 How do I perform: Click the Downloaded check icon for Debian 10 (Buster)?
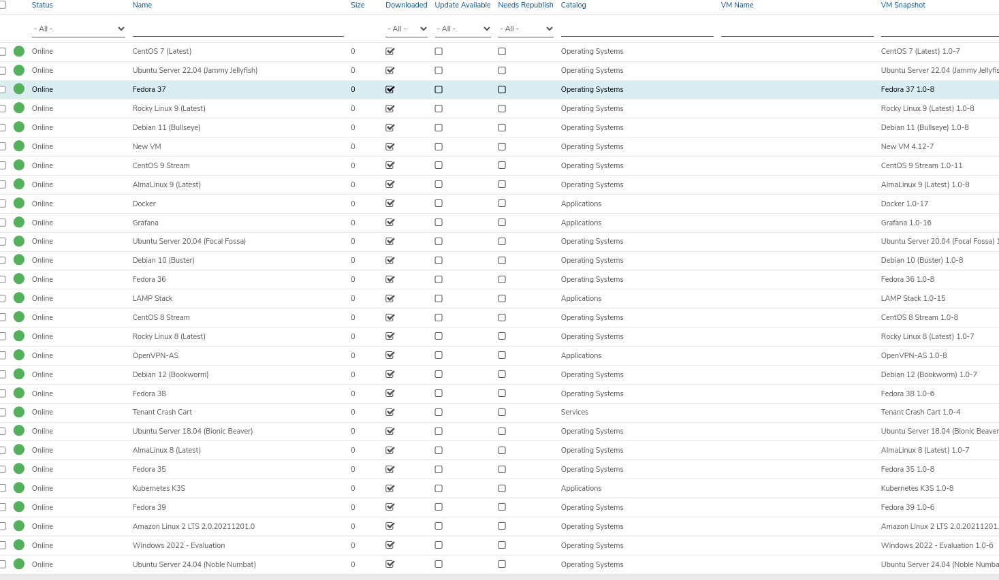click(390, 260)
